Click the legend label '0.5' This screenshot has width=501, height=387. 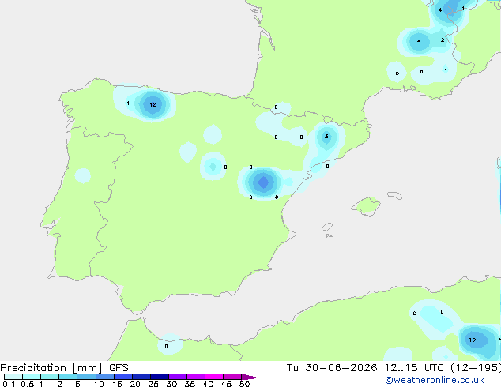pos(28,384)
